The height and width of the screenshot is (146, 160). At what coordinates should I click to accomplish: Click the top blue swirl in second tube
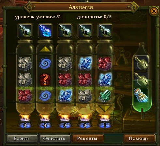[45, 64]
